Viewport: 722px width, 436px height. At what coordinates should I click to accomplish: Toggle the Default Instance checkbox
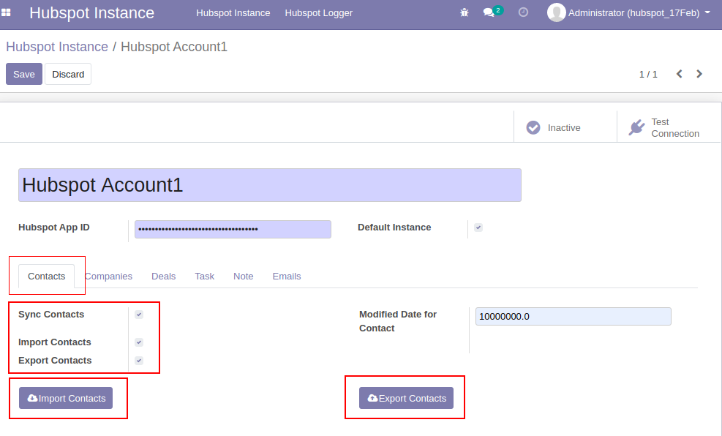point(478,228)
